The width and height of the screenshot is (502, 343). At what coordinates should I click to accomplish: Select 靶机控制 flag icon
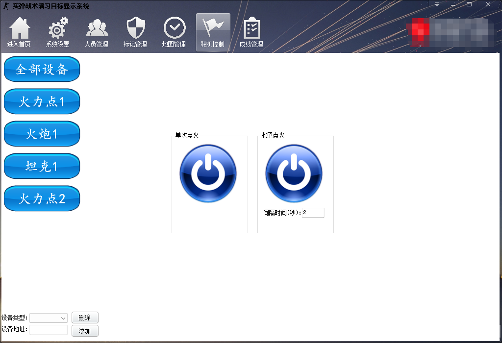[x=213, y=32]
